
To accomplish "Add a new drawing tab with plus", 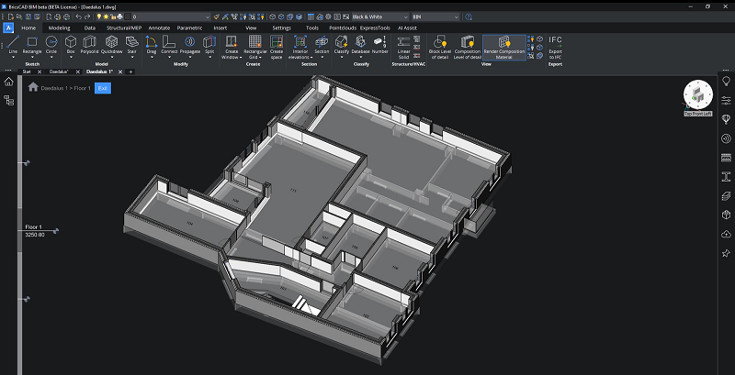I will (x=130, y=71).
